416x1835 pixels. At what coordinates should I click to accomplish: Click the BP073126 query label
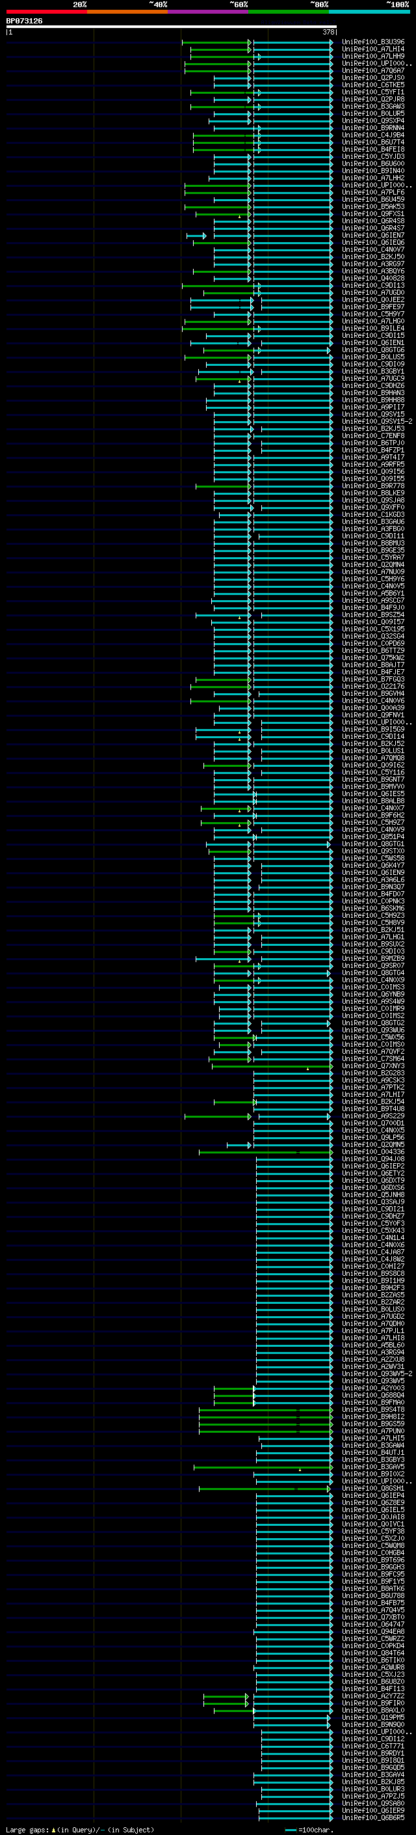(x=24, y=21)
